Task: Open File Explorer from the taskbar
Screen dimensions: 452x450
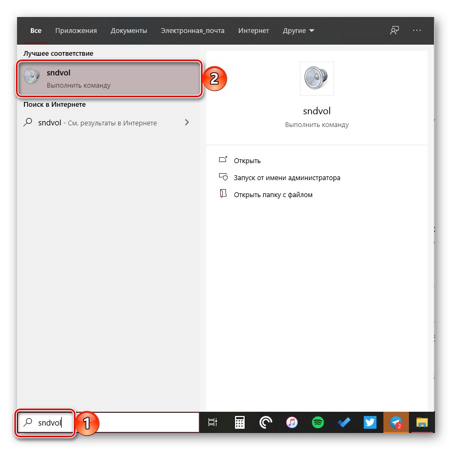Action: tap(422, 422)
